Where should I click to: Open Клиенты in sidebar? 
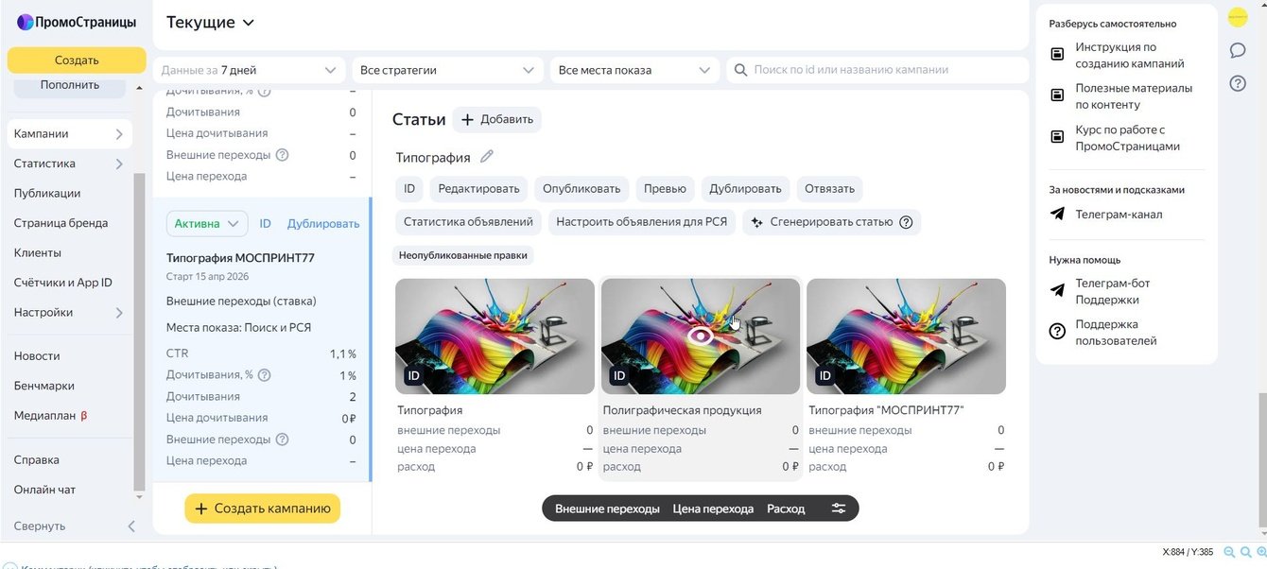(37, 252)
